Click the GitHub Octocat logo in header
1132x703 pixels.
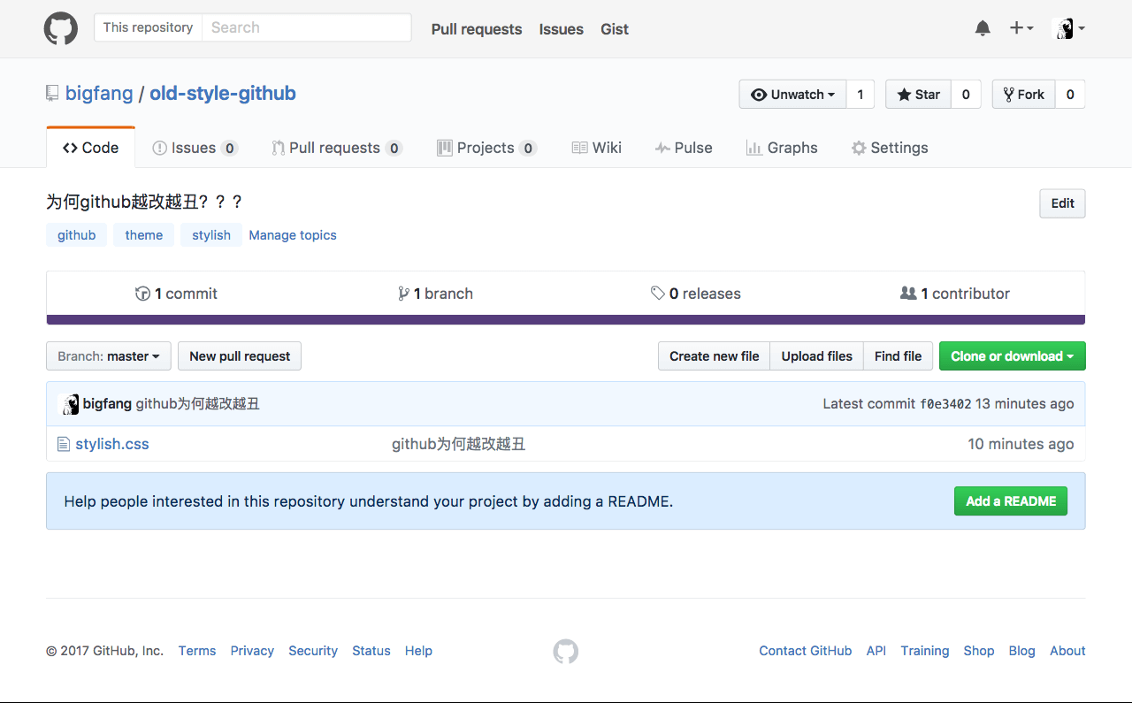61,29
